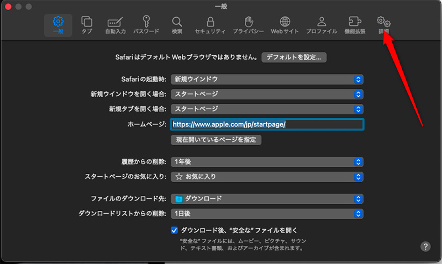
Task: Open the 詳細 (Advanced) gears pane
Action: pos(383,25)
